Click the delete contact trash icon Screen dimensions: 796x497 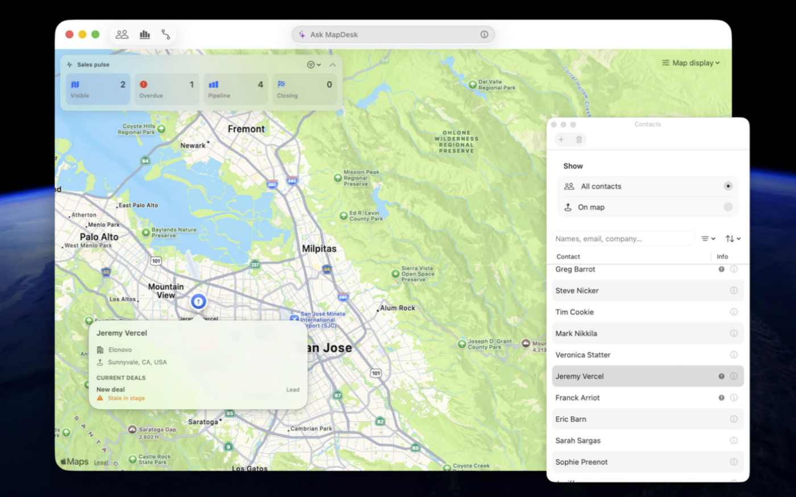579,140
